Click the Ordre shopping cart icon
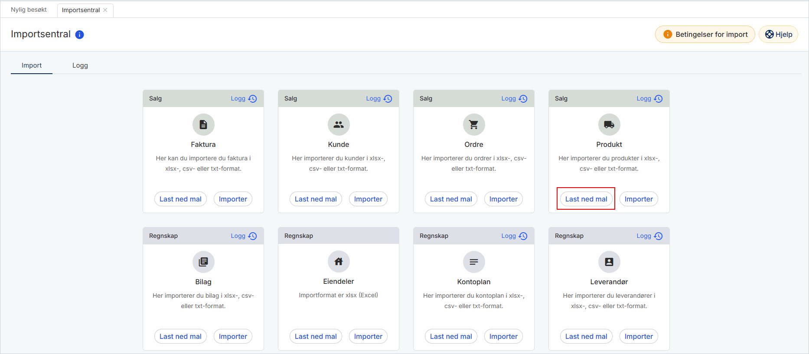This screenshot has width=809, height=354. click(x=474, y=125)
